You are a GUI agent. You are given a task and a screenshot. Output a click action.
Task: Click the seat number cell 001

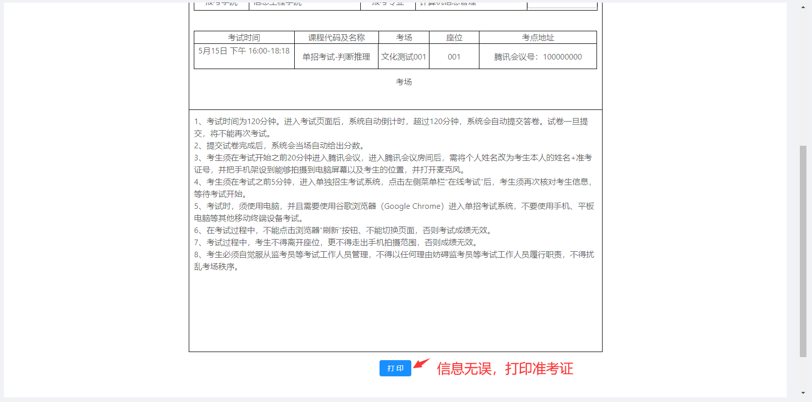(454, 57)
